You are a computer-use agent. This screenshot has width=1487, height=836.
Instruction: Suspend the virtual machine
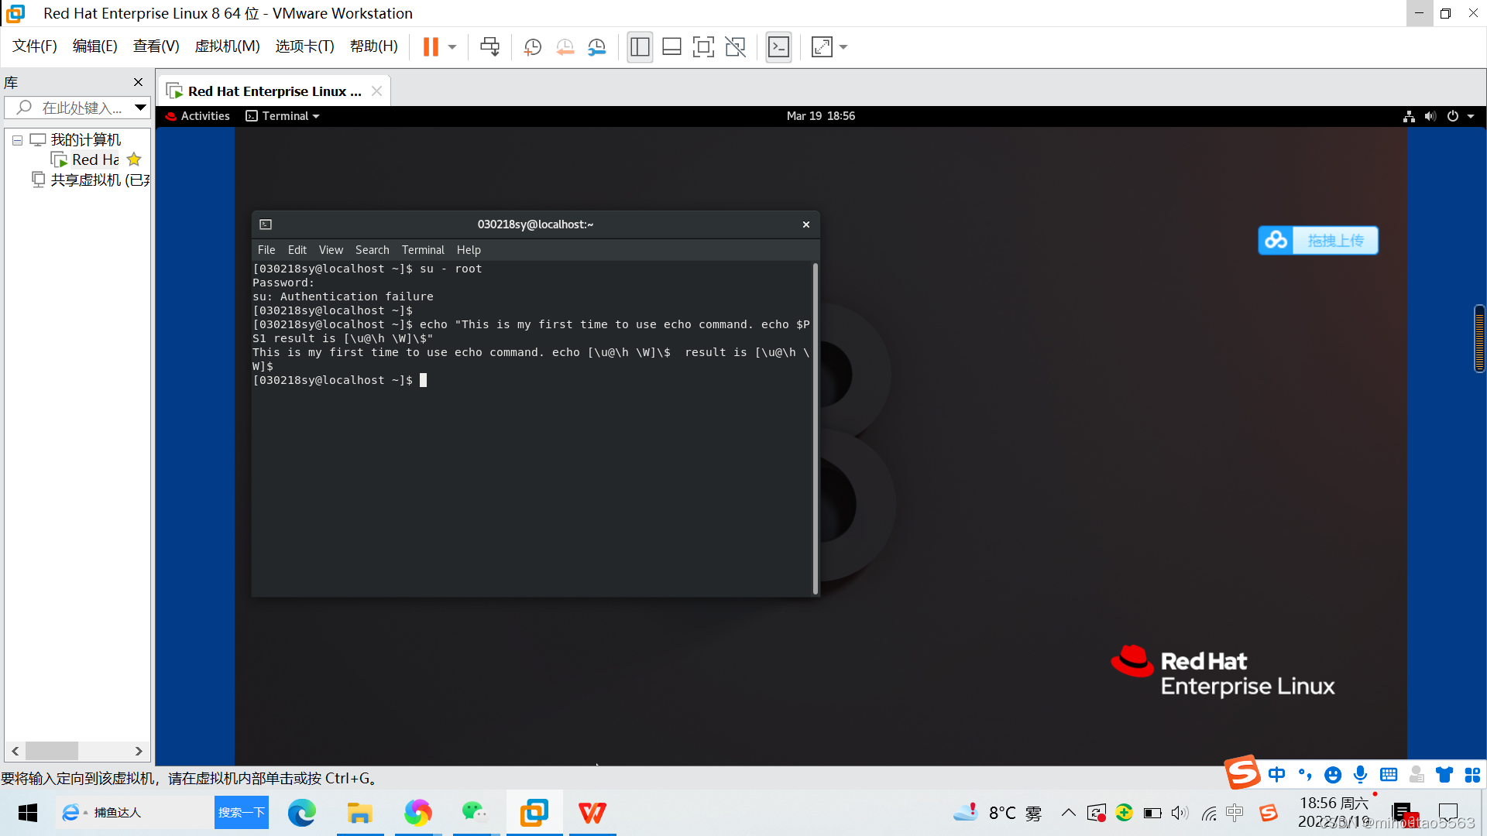430,46
